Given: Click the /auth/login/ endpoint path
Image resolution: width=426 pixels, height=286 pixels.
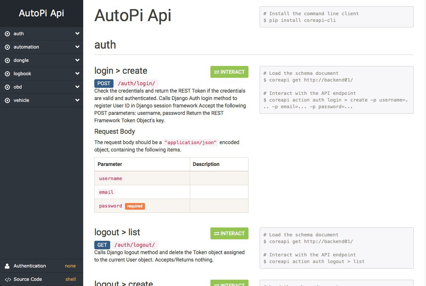Looking at the screenshot, I should tap(136, 83).
